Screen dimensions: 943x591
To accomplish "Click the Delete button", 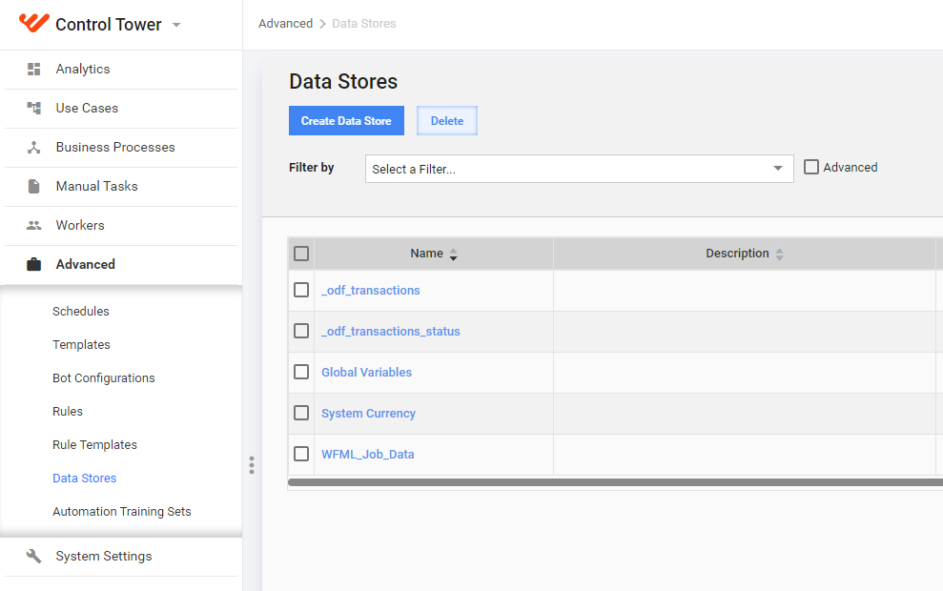I will coord(447,121).
